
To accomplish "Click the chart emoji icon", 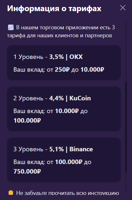I will point(11,28).
